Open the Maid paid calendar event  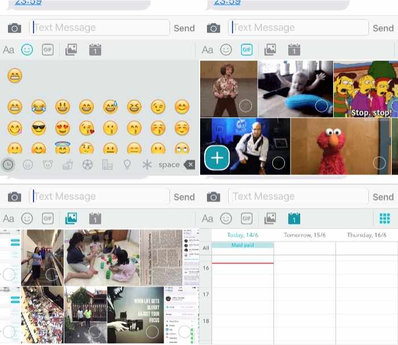[243, 245]
